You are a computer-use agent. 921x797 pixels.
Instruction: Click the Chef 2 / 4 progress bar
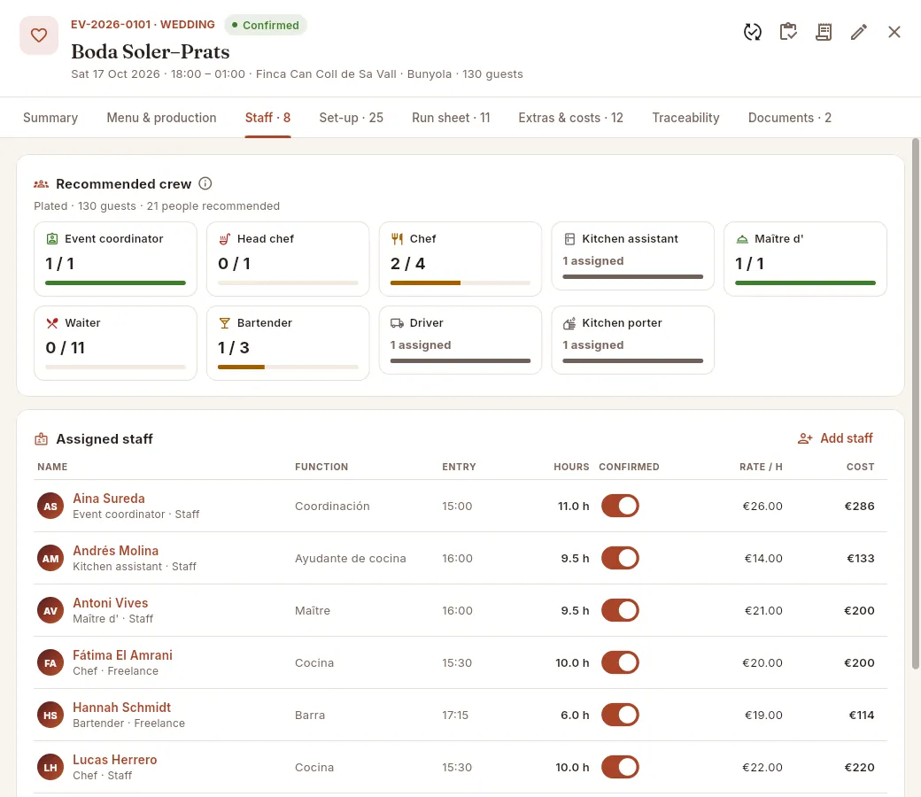(x=460, y=283)
